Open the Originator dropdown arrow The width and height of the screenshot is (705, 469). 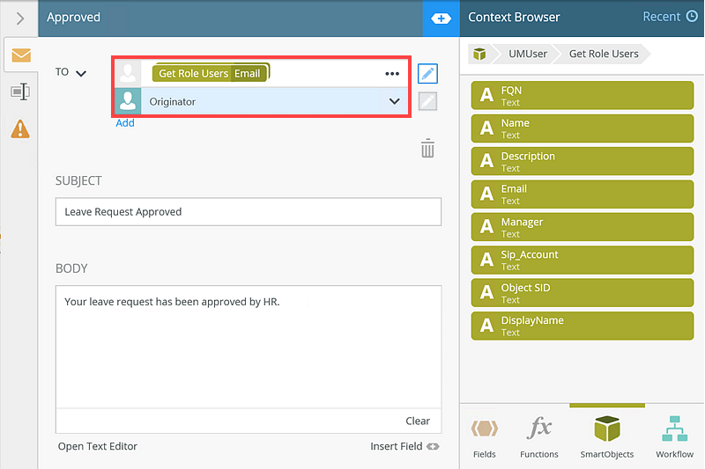pyautogui.click(x=394, y=101)
